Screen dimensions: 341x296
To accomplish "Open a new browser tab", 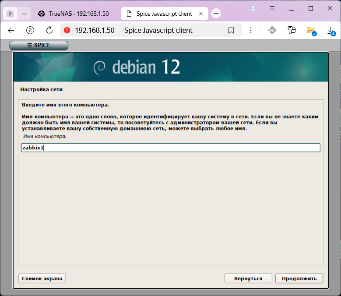I will [216, 14].
